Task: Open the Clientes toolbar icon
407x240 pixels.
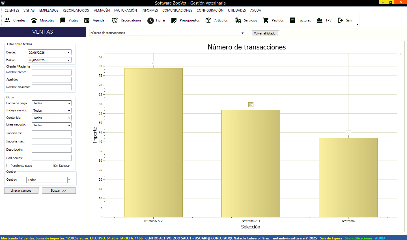Action: point(8,20)
